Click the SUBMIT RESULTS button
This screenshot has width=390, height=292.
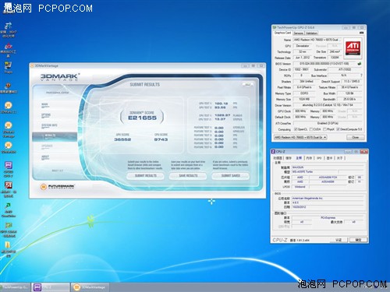(x=146, y=176)
